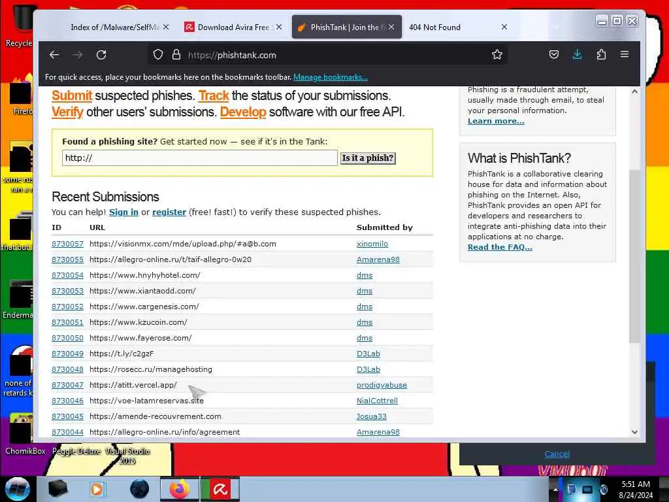Open Learn more about phishing link
The image size is (669, 502).
point(496,121)
